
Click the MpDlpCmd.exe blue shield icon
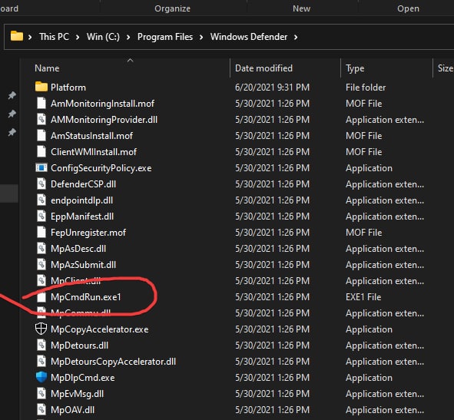(41, 377)
